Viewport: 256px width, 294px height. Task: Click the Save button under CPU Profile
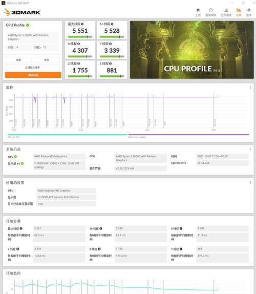(x=47, y=60)
